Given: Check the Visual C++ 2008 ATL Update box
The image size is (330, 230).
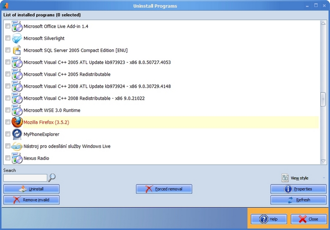Looking at the screenshot, I should 8,86.
